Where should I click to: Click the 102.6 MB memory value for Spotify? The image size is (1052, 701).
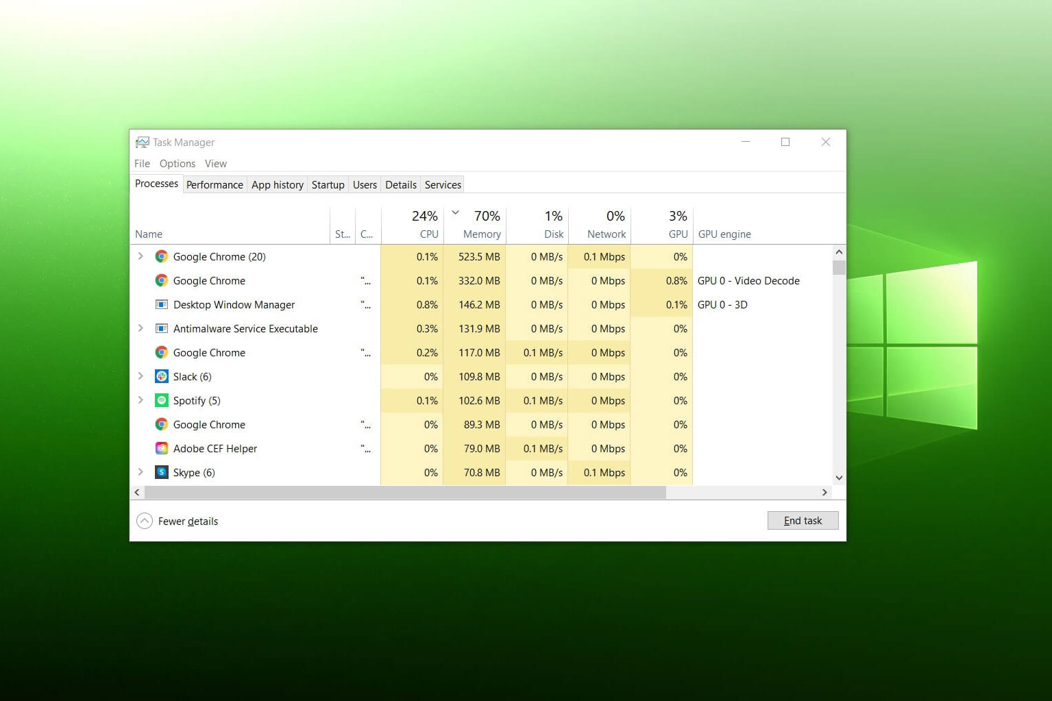479,400
